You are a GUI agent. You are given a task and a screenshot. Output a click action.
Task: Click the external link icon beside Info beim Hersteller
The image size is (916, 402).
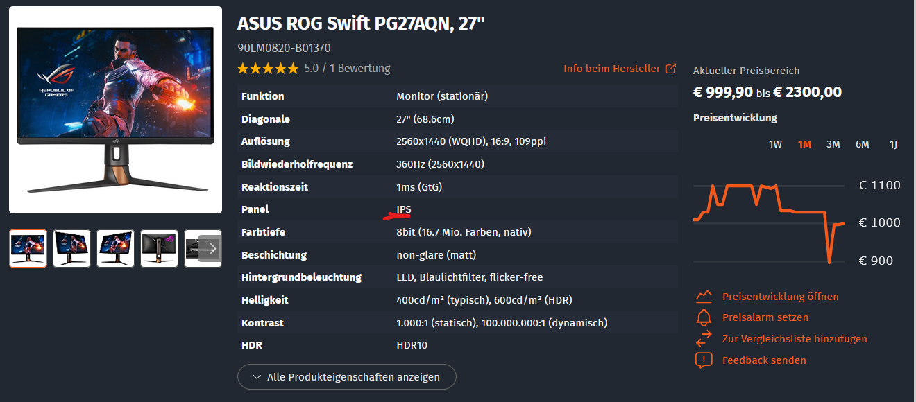[670, 69]
